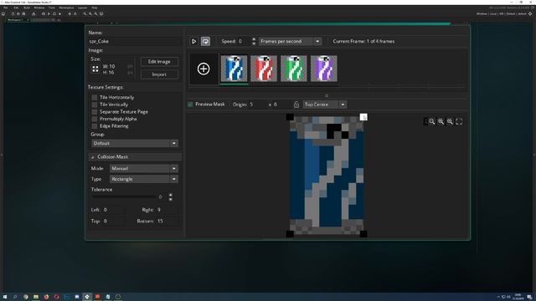Open the Edit menu
536x301 pixels.
(x=16, y=8)
